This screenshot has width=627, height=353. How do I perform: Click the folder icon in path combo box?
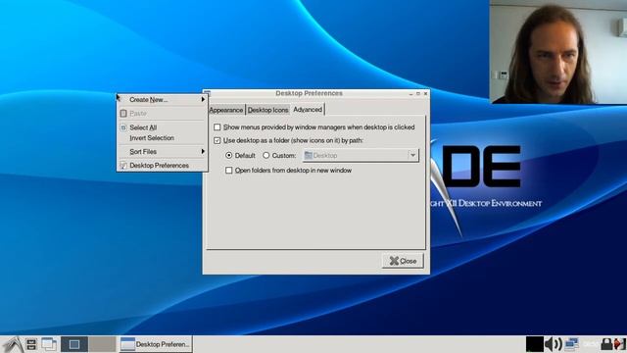(x=309, y=155)
